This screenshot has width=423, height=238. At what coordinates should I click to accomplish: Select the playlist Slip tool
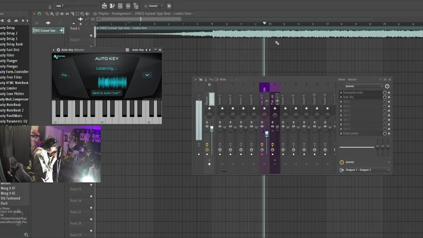coord(67,14)
